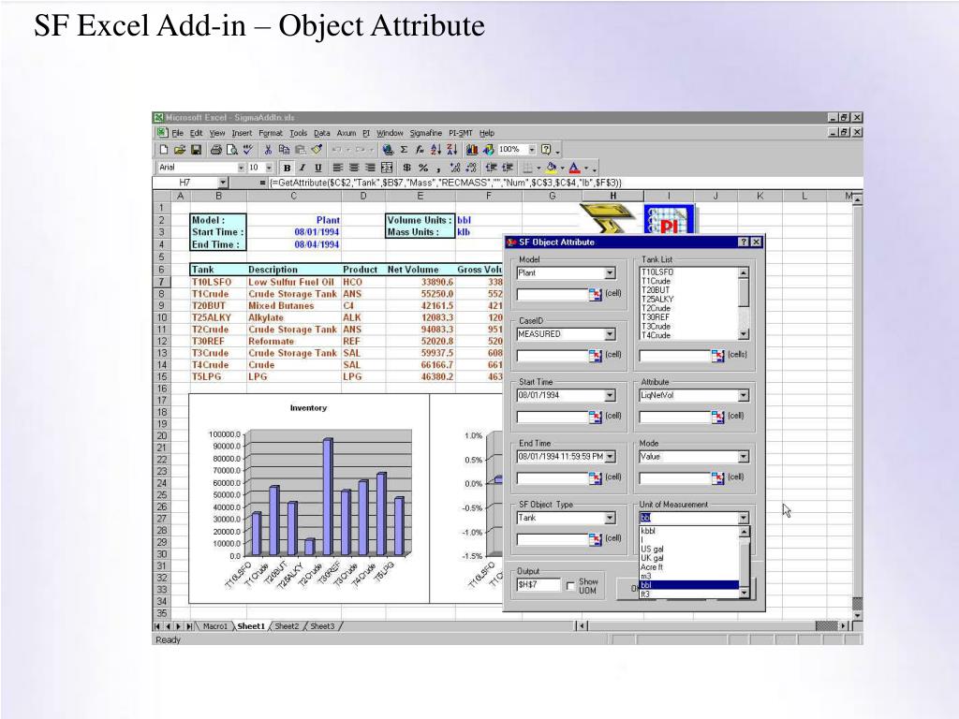The width and height of the screenshot is (959, 719).
Task: Click the Print icon
Action: click(216, 149)
